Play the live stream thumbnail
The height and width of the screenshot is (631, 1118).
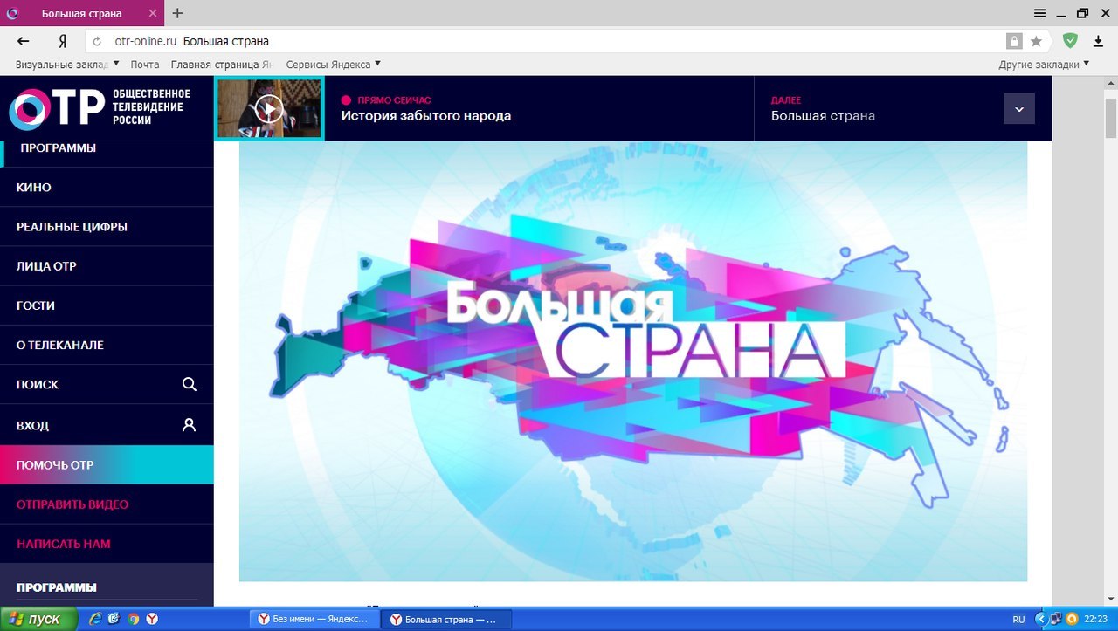pyautogui.click(x=269, y=108)
